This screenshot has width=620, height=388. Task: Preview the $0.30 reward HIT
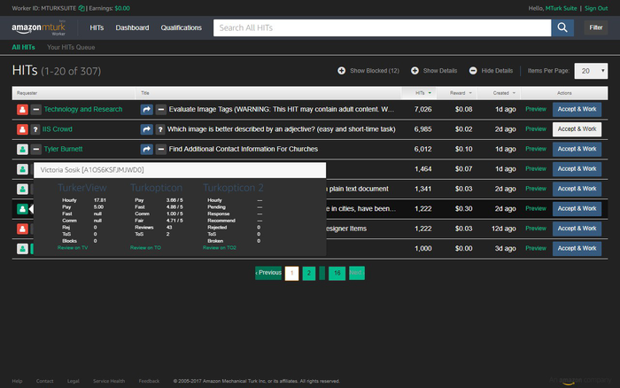click(x=536, y=208)
